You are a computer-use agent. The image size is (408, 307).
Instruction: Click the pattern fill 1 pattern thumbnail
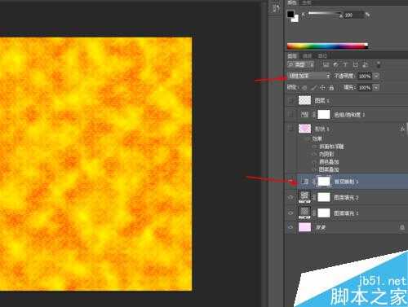pyautogui.click(x=304, y=213)
